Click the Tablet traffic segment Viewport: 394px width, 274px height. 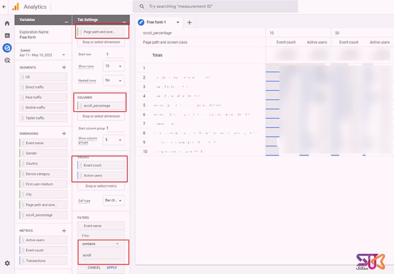click(43, 118)
